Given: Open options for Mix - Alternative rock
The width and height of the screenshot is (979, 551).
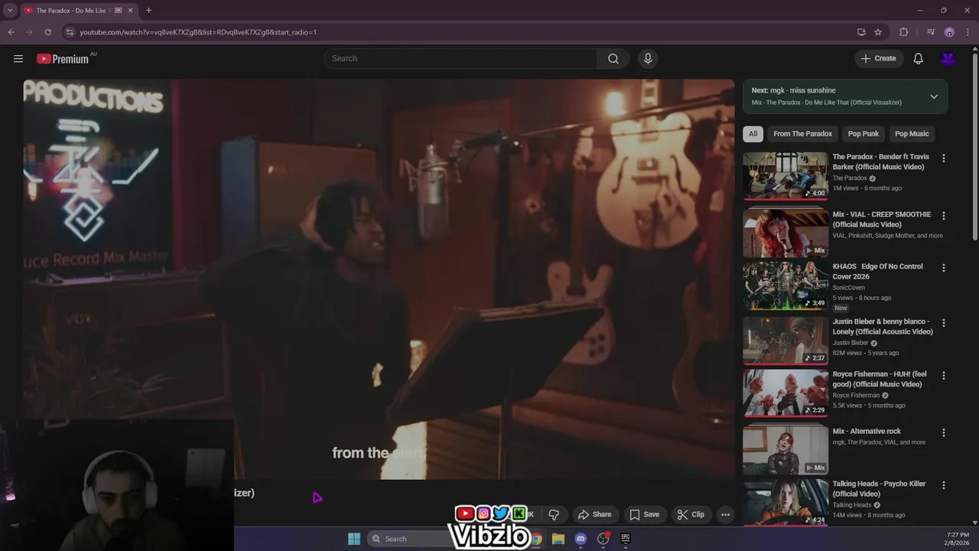Looking at the screenshot, I should coord(943,432).
